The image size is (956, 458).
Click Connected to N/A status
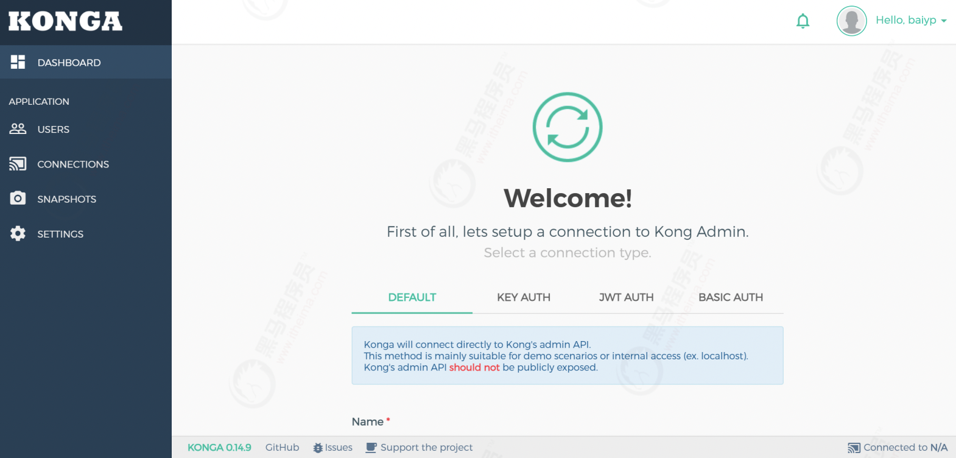[898, 448]
